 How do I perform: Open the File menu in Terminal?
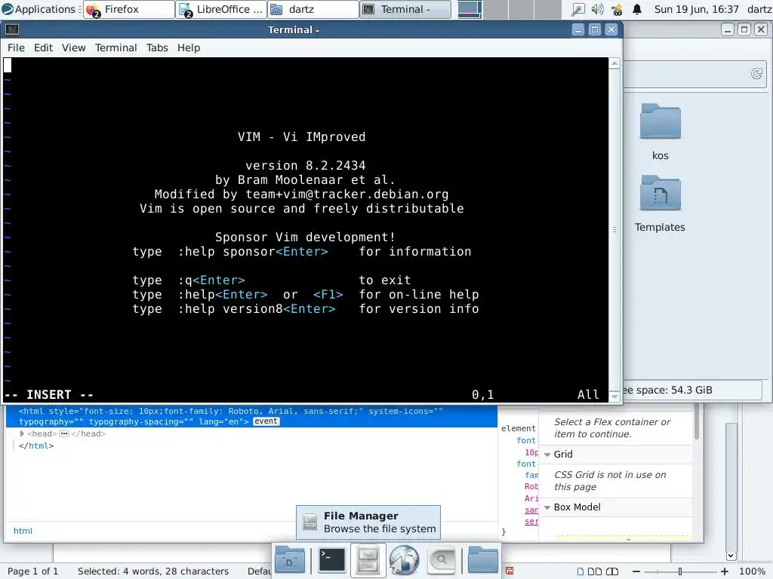16,47
